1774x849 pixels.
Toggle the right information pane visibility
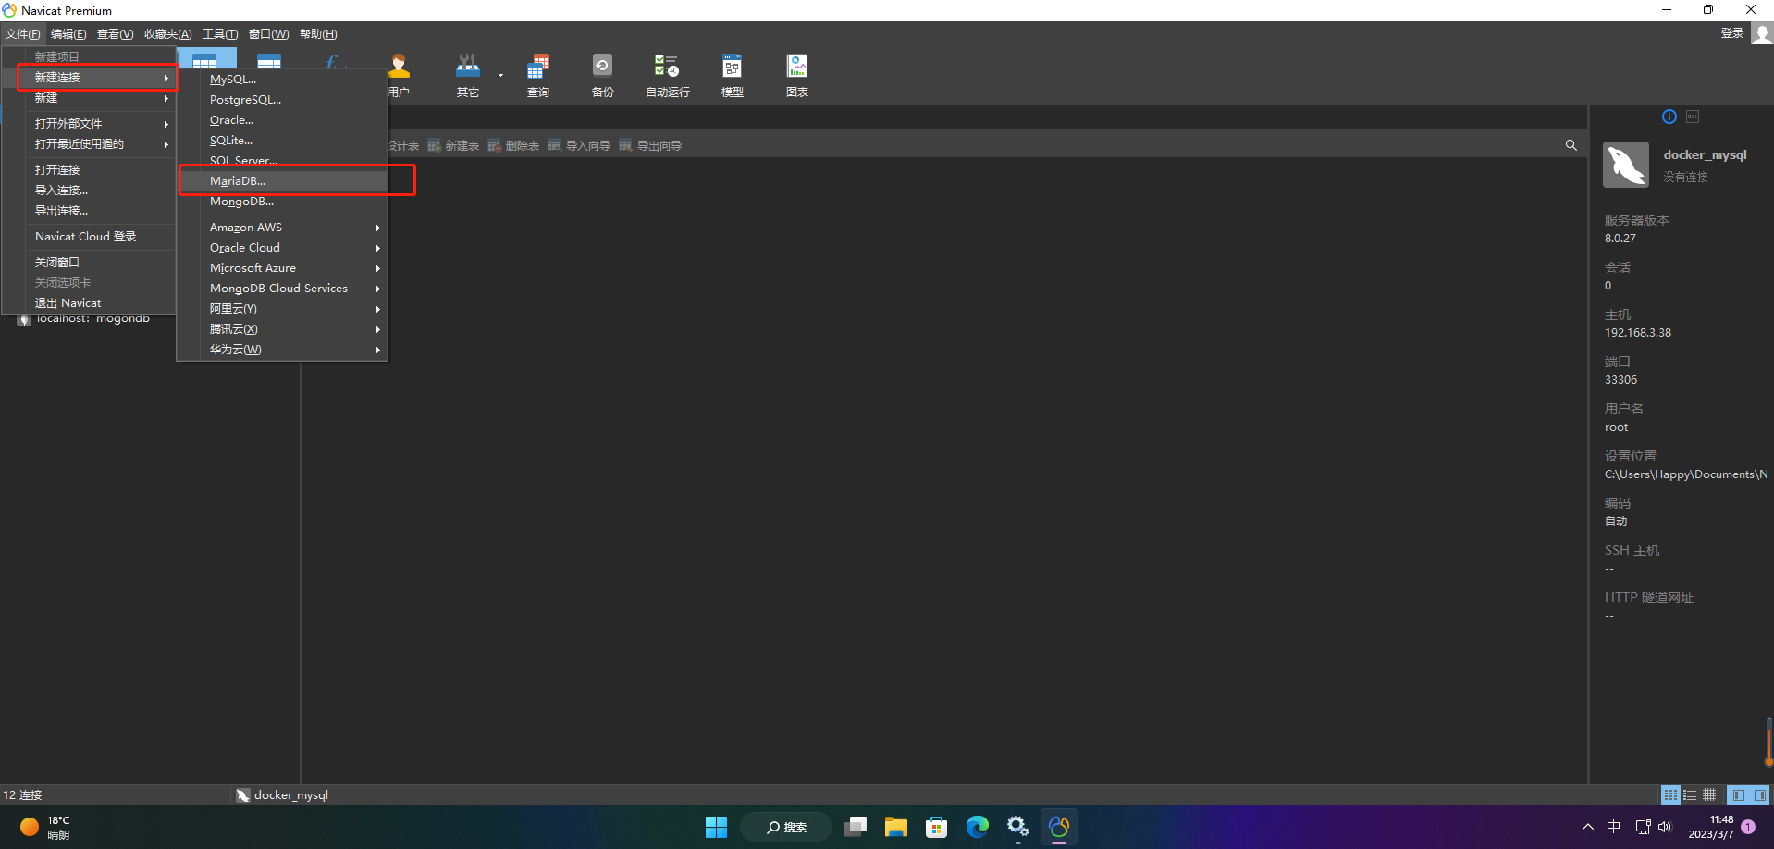[1759, 794]
